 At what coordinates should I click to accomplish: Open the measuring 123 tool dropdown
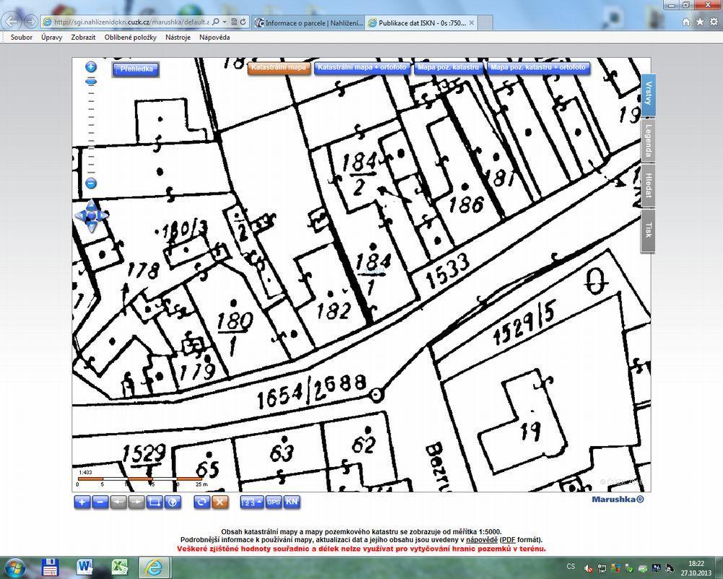pyautogui.click(x=251, y=502)
